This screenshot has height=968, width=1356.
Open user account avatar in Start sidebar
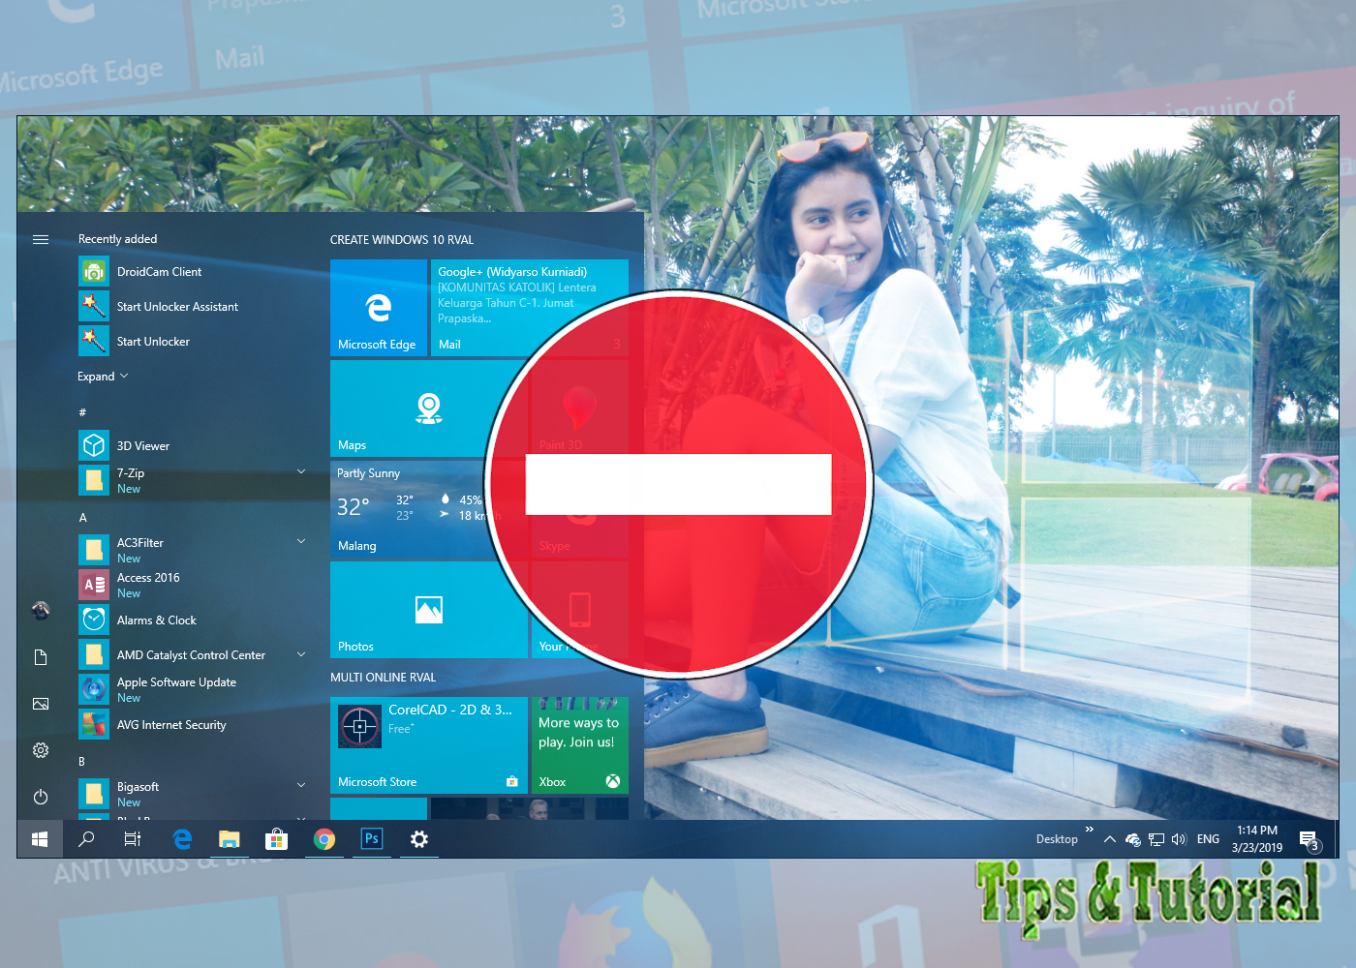(x=41, y=610)
